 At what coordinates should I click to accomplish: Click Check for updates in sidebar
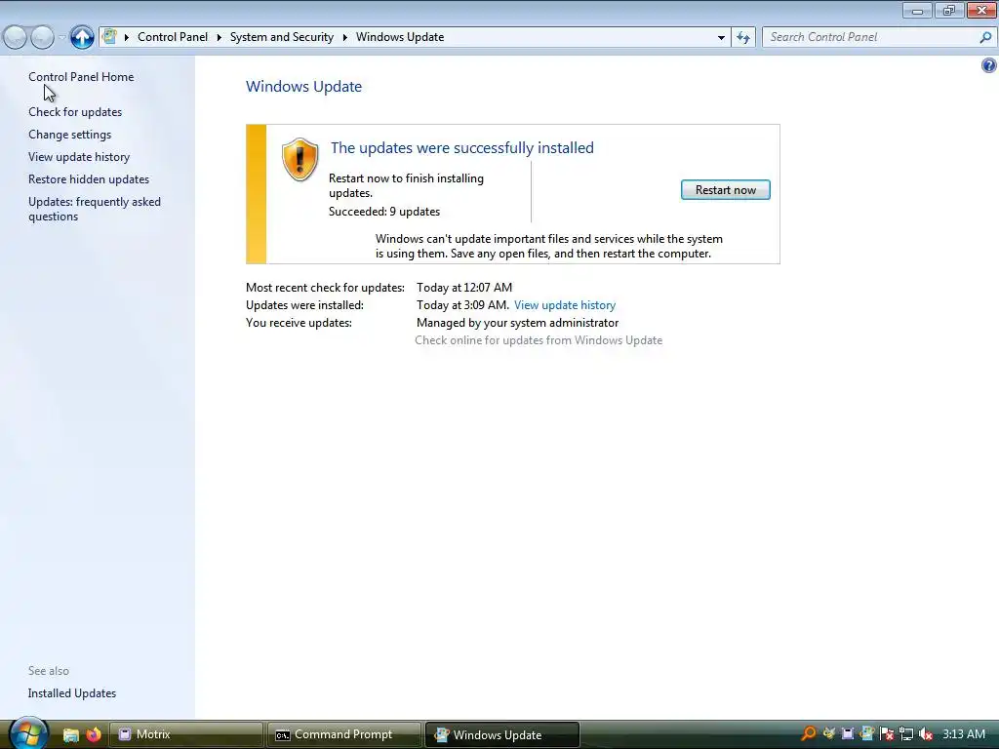click(x=75, y=112)
